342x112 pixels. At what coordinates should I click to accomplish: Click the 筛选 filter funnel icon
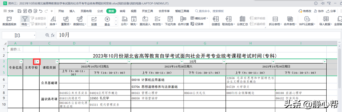[25, 19]
